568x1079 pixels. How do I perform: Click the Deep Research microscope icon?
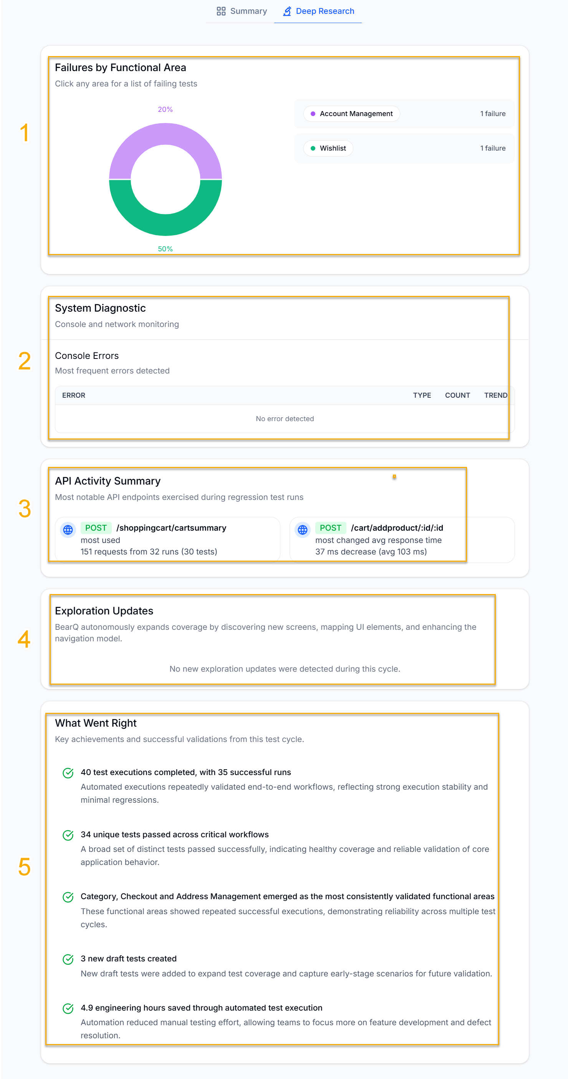(287, 11)
